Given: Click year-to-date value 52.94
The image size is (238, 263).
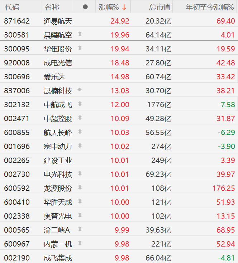Looking at the screenshot, I should pos(225,244).
